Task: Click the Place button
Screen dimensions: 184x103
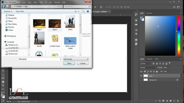Action: (x=69, y=64)
